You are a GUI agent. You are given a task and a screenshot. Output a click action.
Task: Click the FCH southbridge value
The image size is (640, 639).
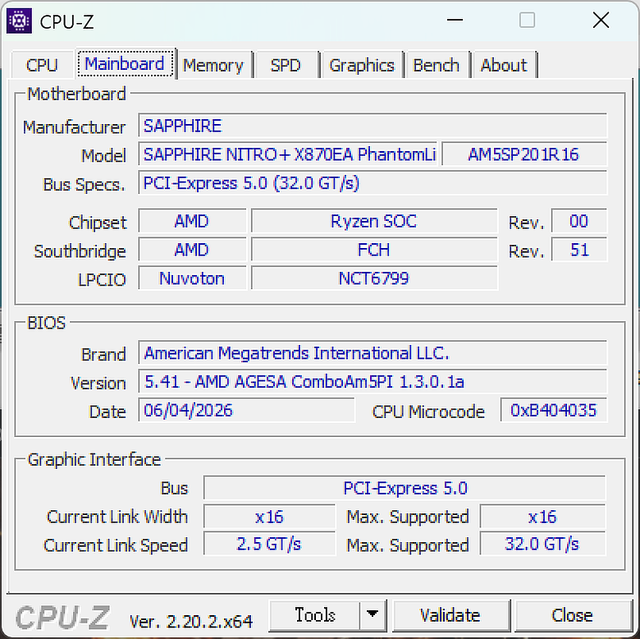(374, 250)
